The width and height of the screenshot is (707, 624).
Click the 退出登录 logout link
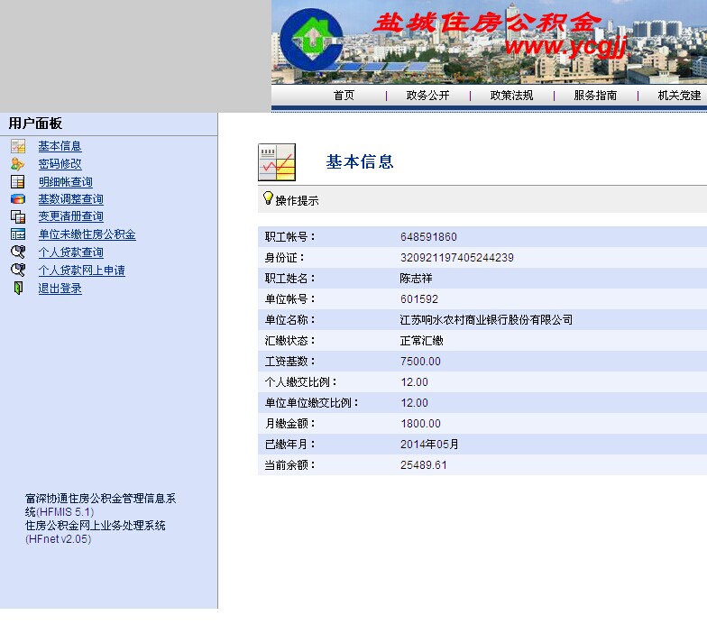click(60, 289)
